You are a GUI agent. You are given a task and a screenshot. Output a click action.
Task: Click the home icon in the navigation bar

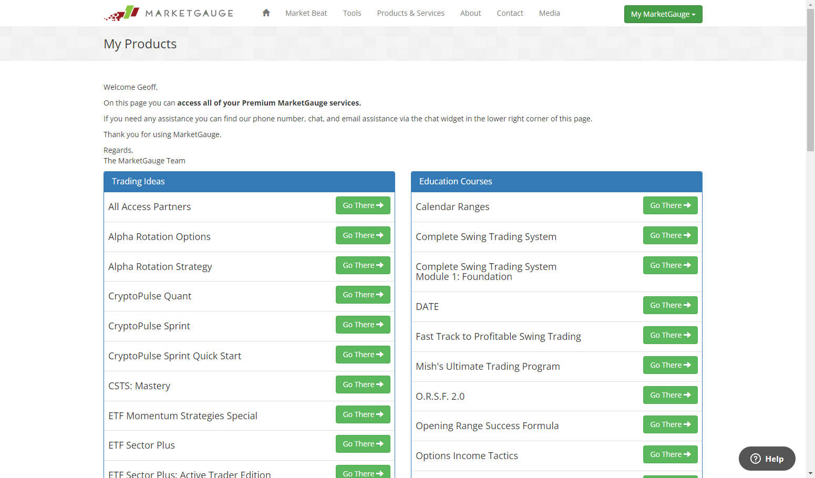pyautogui.click(x=266, y=13)
